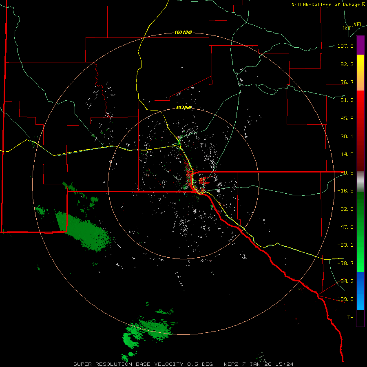Click the 45.6 velocity scale value

click(x=347, y=118)
